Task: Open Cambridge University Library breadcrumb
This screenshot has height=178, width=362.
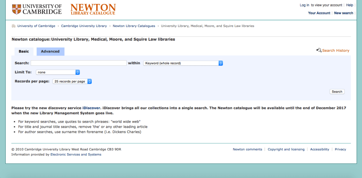Action: pos(84,26)
